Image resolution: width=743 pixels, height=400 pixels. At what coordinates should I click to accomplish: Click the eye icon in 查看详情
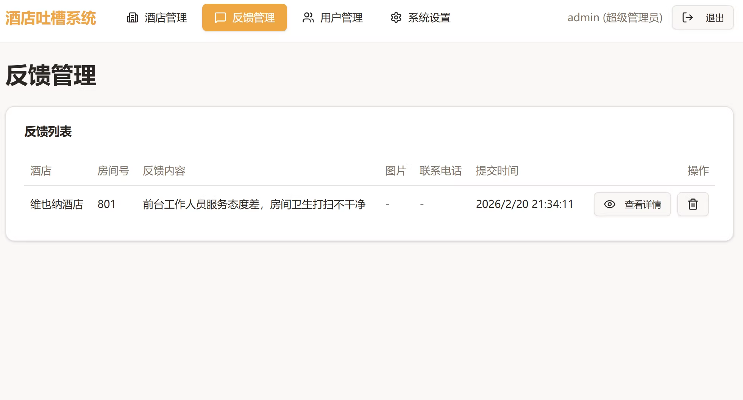point(609,205)
